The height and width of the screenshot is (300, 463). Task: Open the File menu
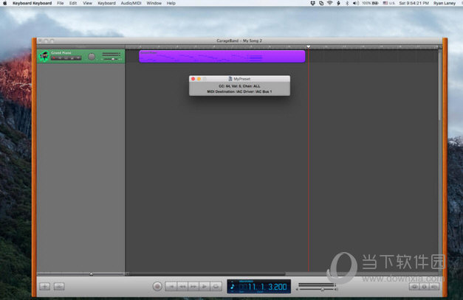click(61, 3)
